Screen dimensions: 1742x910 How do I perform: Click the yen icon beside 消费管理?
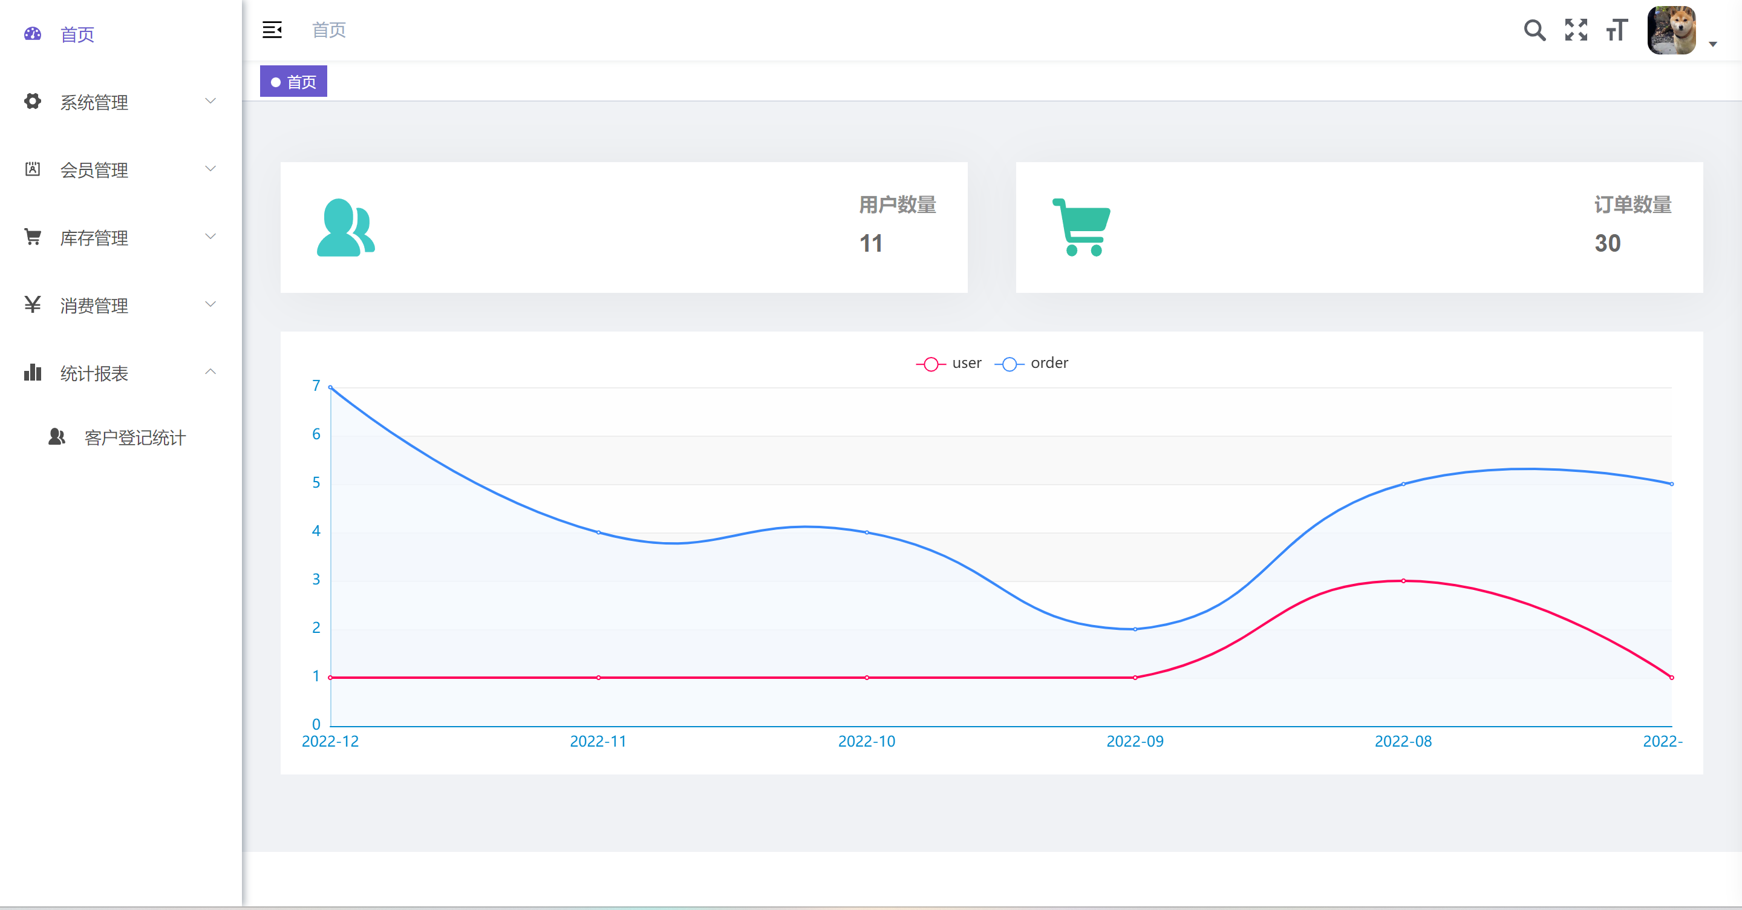point(33,304)
